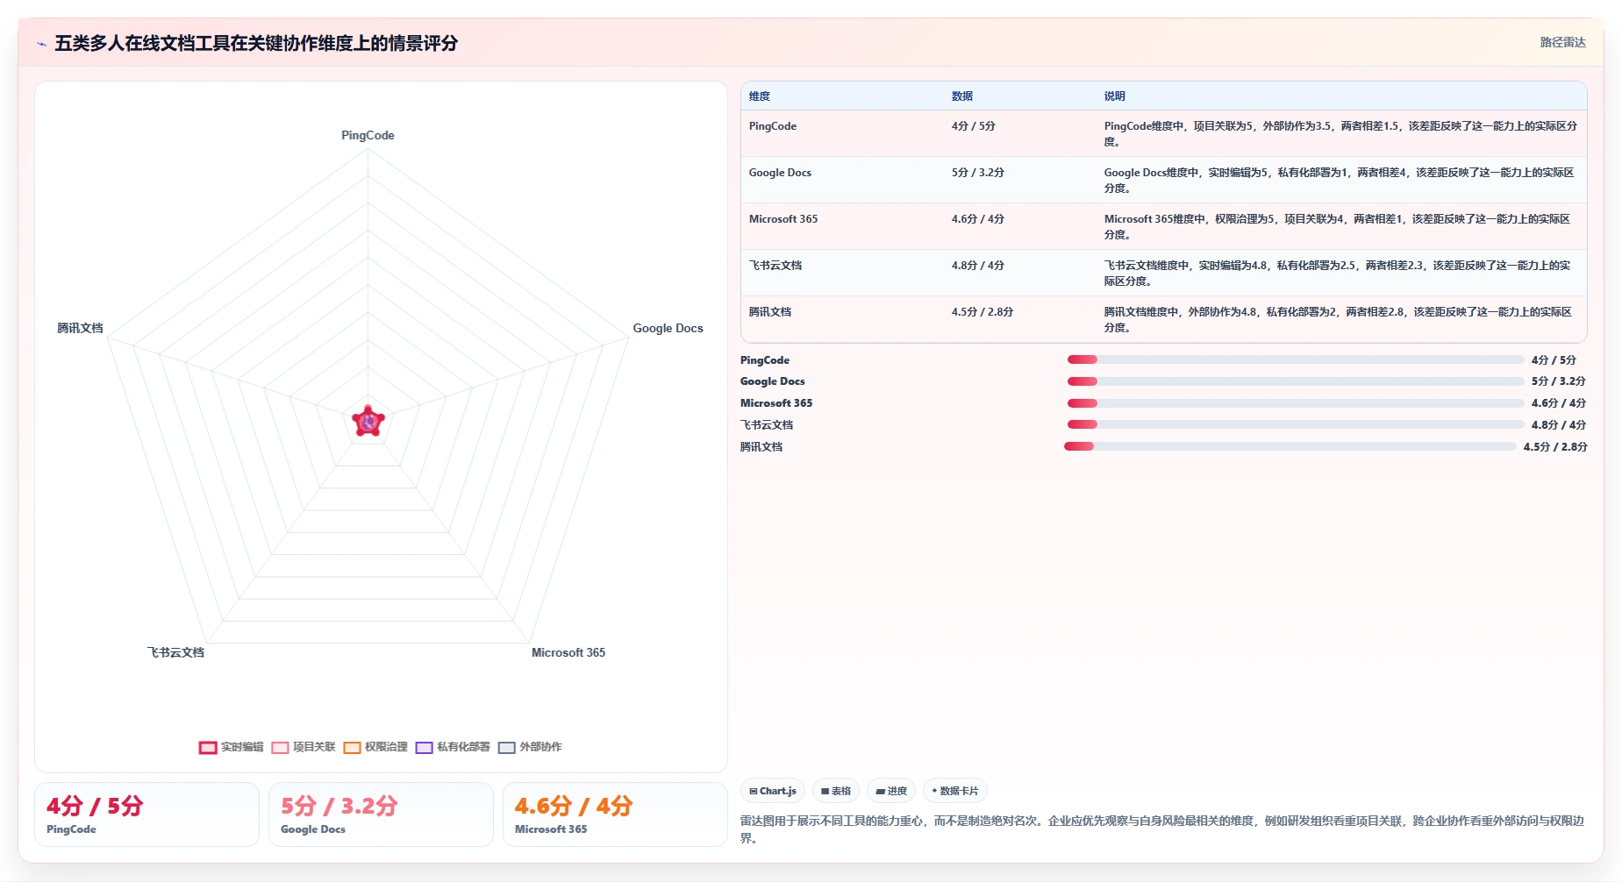Click the Microsoft 365 progress bar

(1296, 403)
